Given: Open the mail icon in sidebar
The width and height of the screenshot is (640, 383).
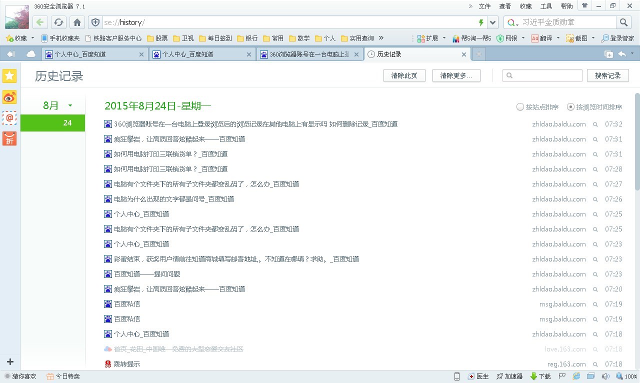Looking at the screenshot, I should pos(9,118).
